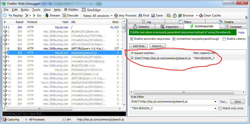
Task: Click the camera screenshot toolbar icon
Action: (x=169, y=15)
